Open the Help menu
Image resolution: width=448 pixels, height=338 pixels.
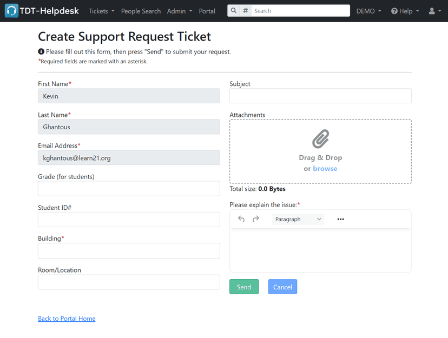point(405,11)
